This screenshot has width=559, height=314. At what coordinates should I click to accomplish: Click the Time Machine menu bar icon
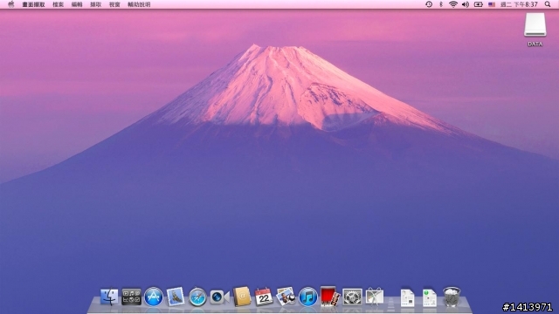pyautogui.click(x=429, y=4)
